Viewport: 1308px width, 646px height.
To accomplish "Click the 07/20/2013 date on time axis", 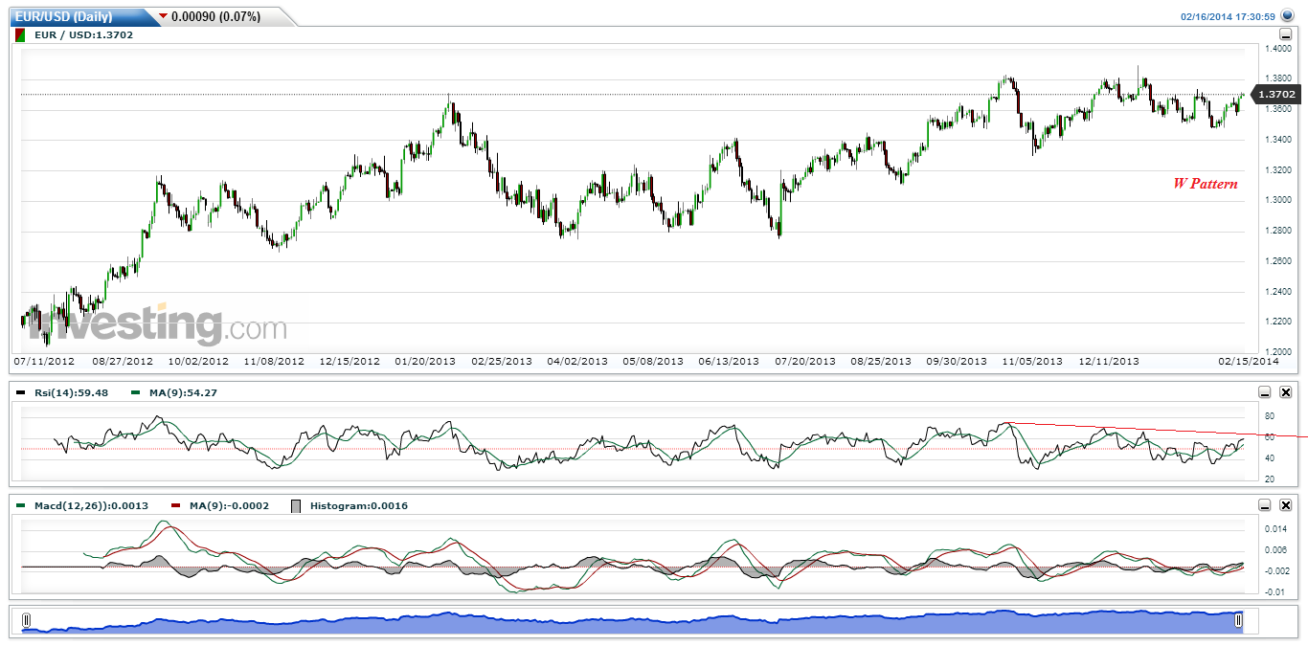I will pyautogui.click(x=804, y=362).
